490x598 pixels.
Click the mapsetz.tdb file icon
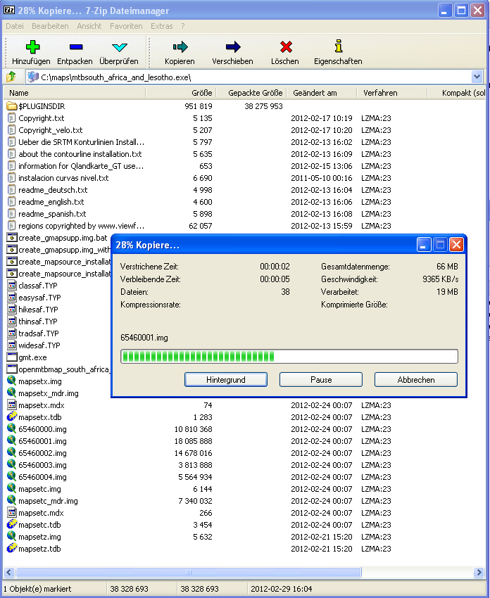coord(12,549)
